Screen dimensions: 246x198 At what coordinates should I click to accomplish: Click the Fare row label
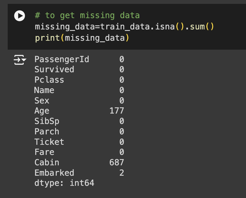[x=44, y=152]
